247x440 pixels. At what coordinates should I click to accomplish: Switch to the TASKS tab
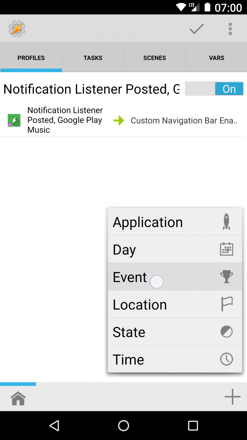[93, 58]
